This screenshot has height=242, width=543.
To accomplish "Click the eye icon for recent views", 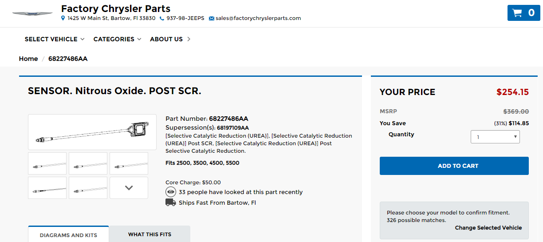I will click(171, 192).
